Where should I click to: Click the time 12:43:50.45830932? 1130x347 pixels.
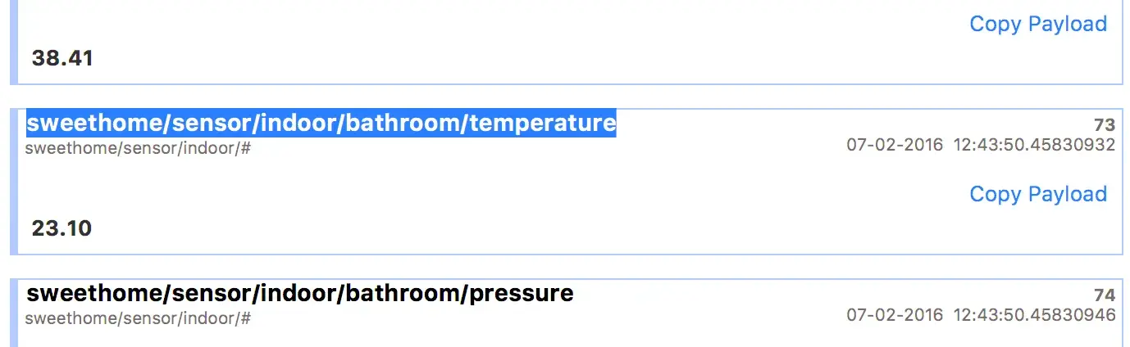[1035, 145]
